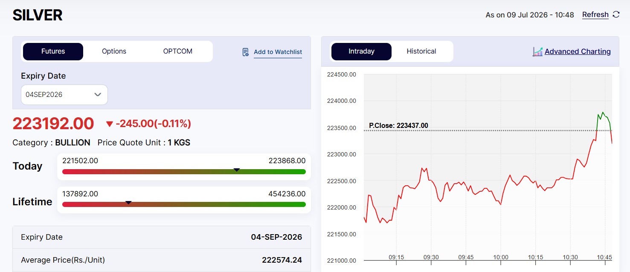Click the average price 222574.24
This screenshot has height=272, width=630.
coord(282,260)
